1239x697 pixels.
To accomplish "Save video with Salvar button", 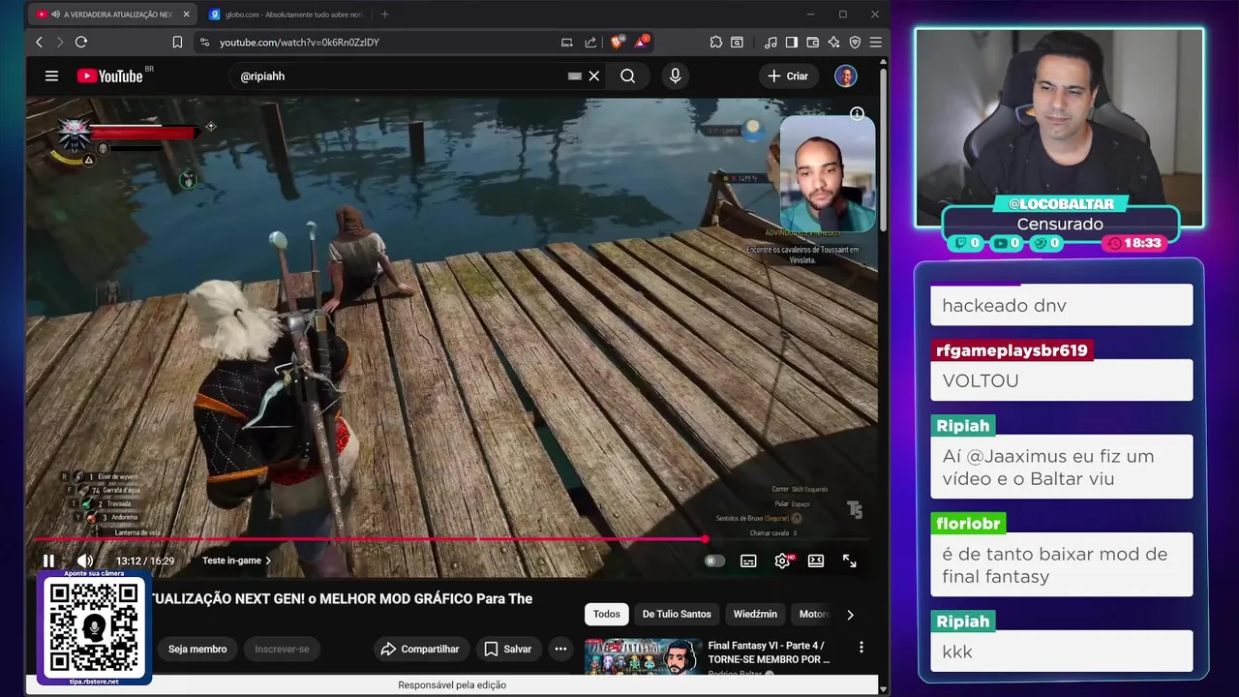I will [508, 649].
